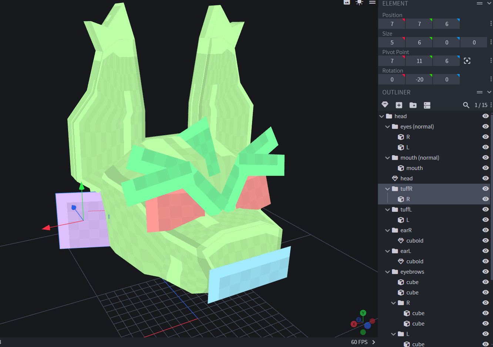Click the Size Y input field
The width and height of the screenshot is (493, 347).
pos(419,42)
